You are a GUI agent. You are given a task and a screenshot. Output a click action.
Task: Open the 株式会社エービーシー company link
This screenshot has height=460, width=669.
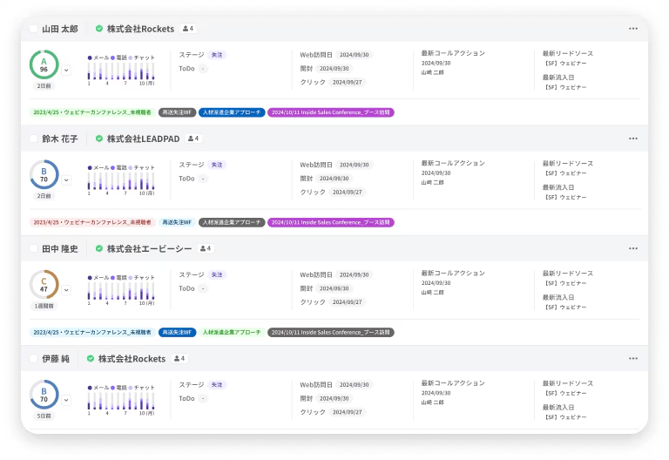149,248
